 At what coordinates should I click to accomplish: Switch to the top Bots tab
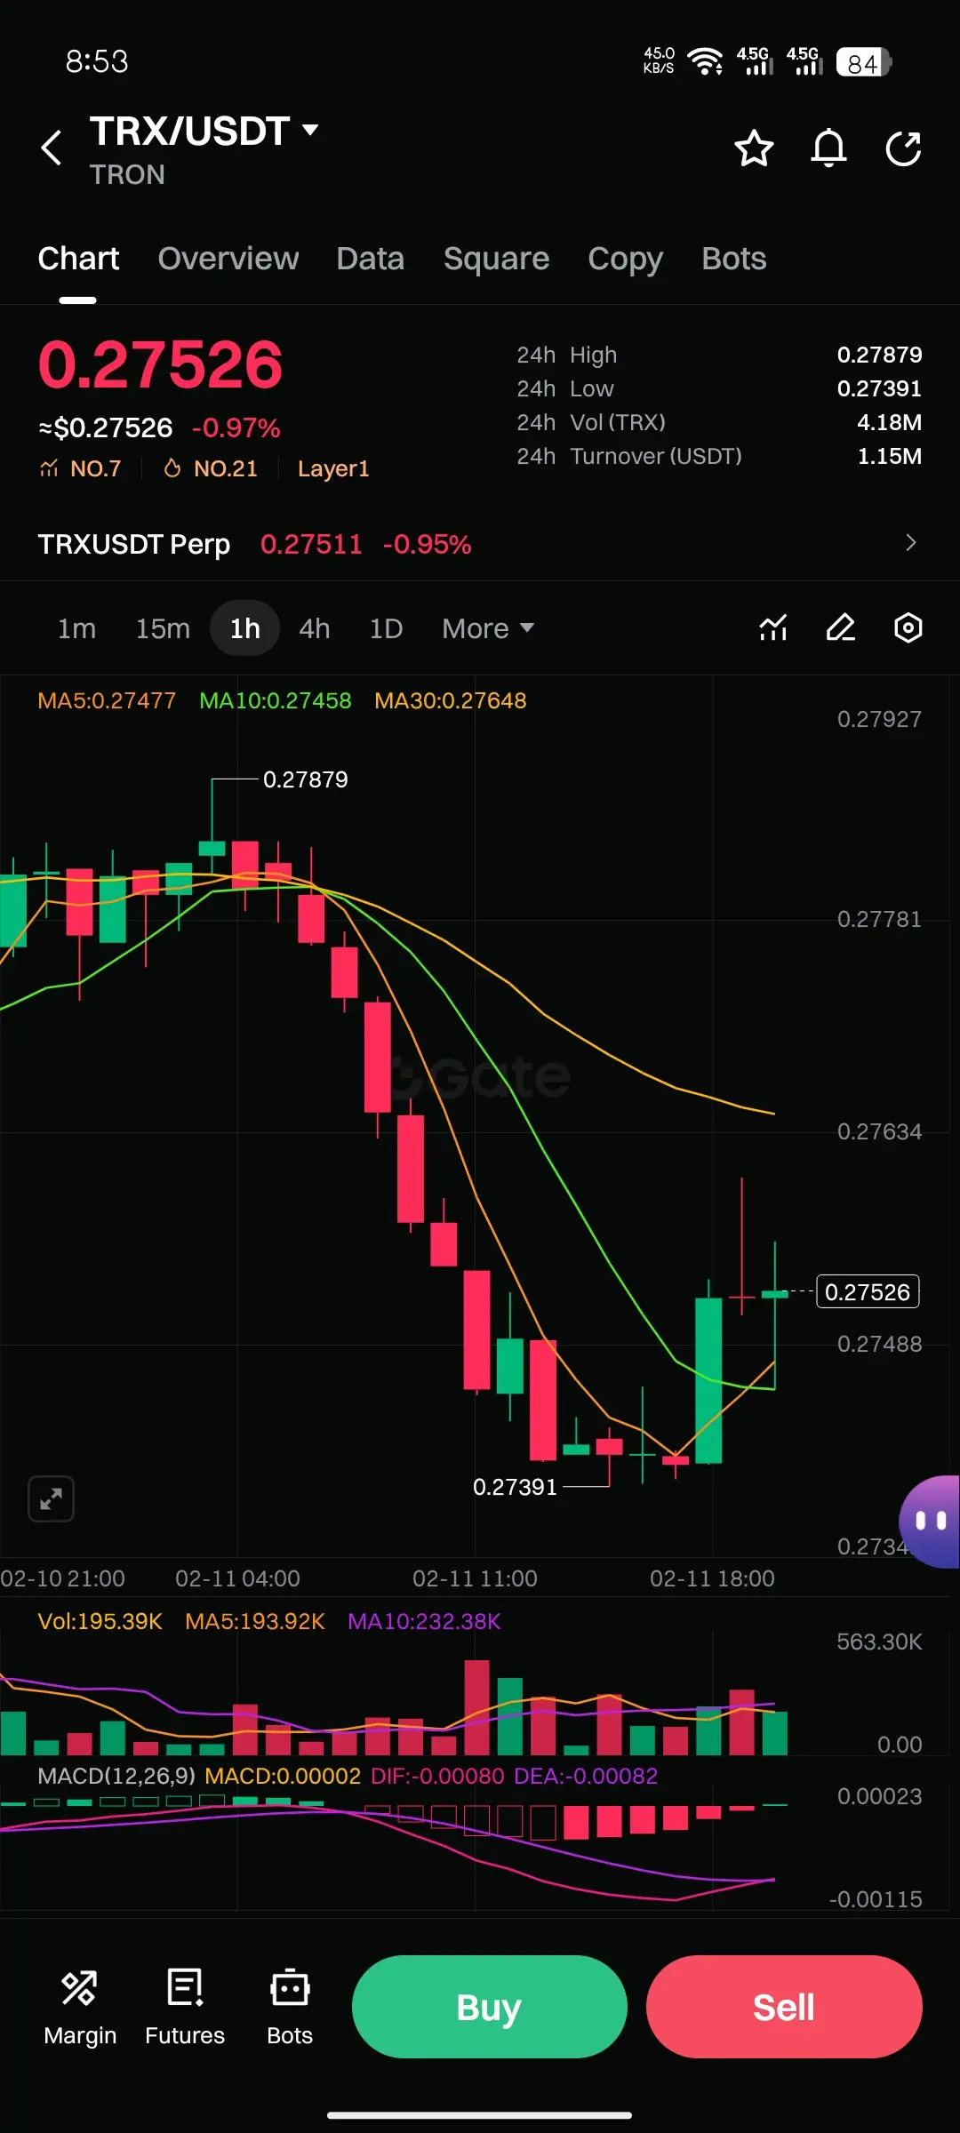[x=734, y=259]
